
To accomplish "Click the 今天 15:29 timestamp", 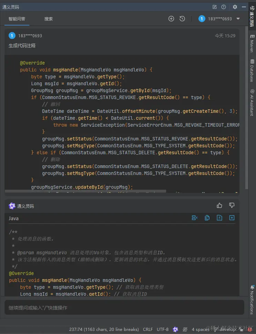I will (225, 36).
